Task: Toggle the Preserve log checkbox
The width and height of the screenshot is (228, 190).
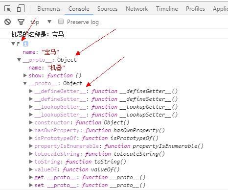Action: click(61, 22)
